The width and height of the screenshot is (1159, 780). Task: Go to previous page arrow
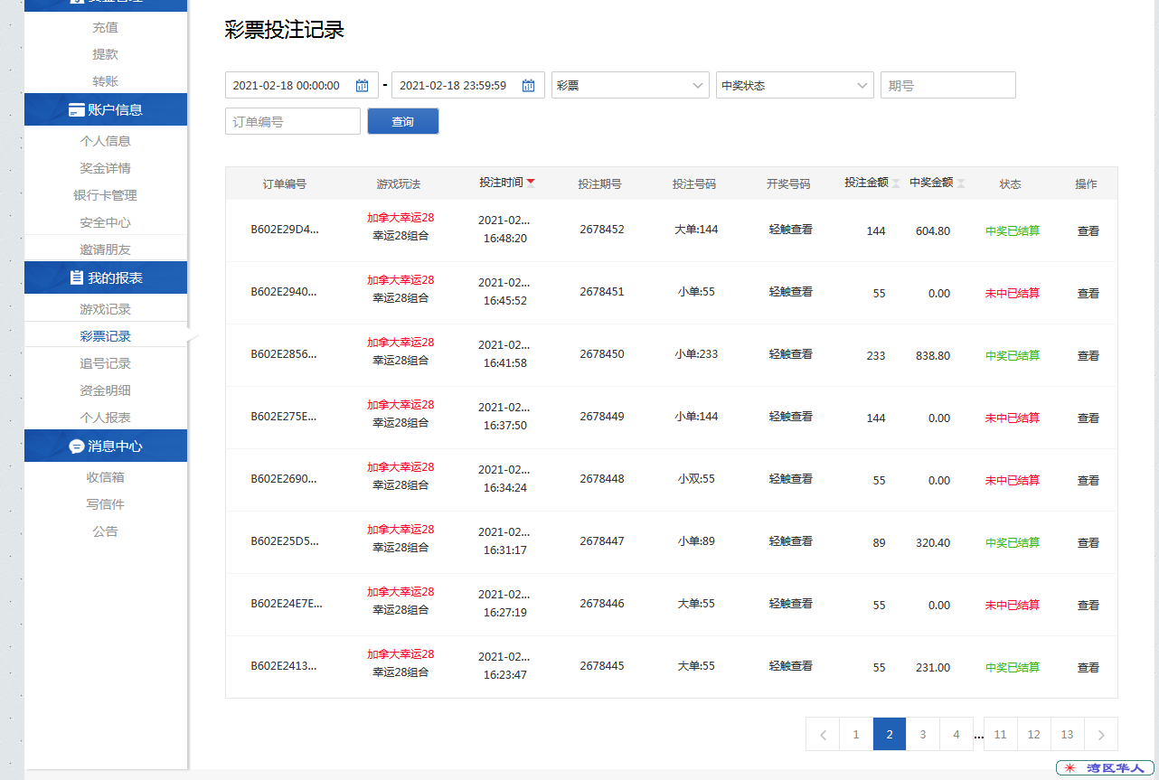[823, 734]
